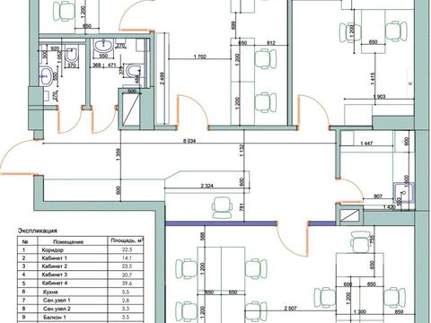Click the dimension label '1 420'
The image size is (431, 323).
pos(389,206)
